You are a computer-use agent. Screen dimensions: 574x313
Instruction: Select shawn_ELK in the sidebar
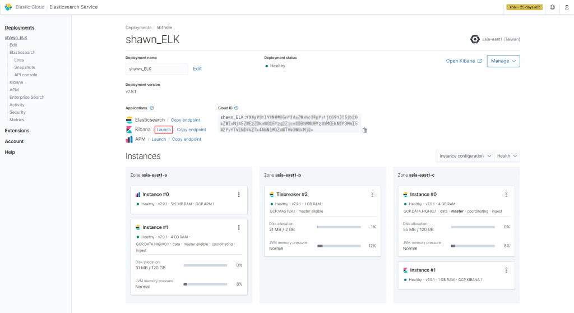16,38
